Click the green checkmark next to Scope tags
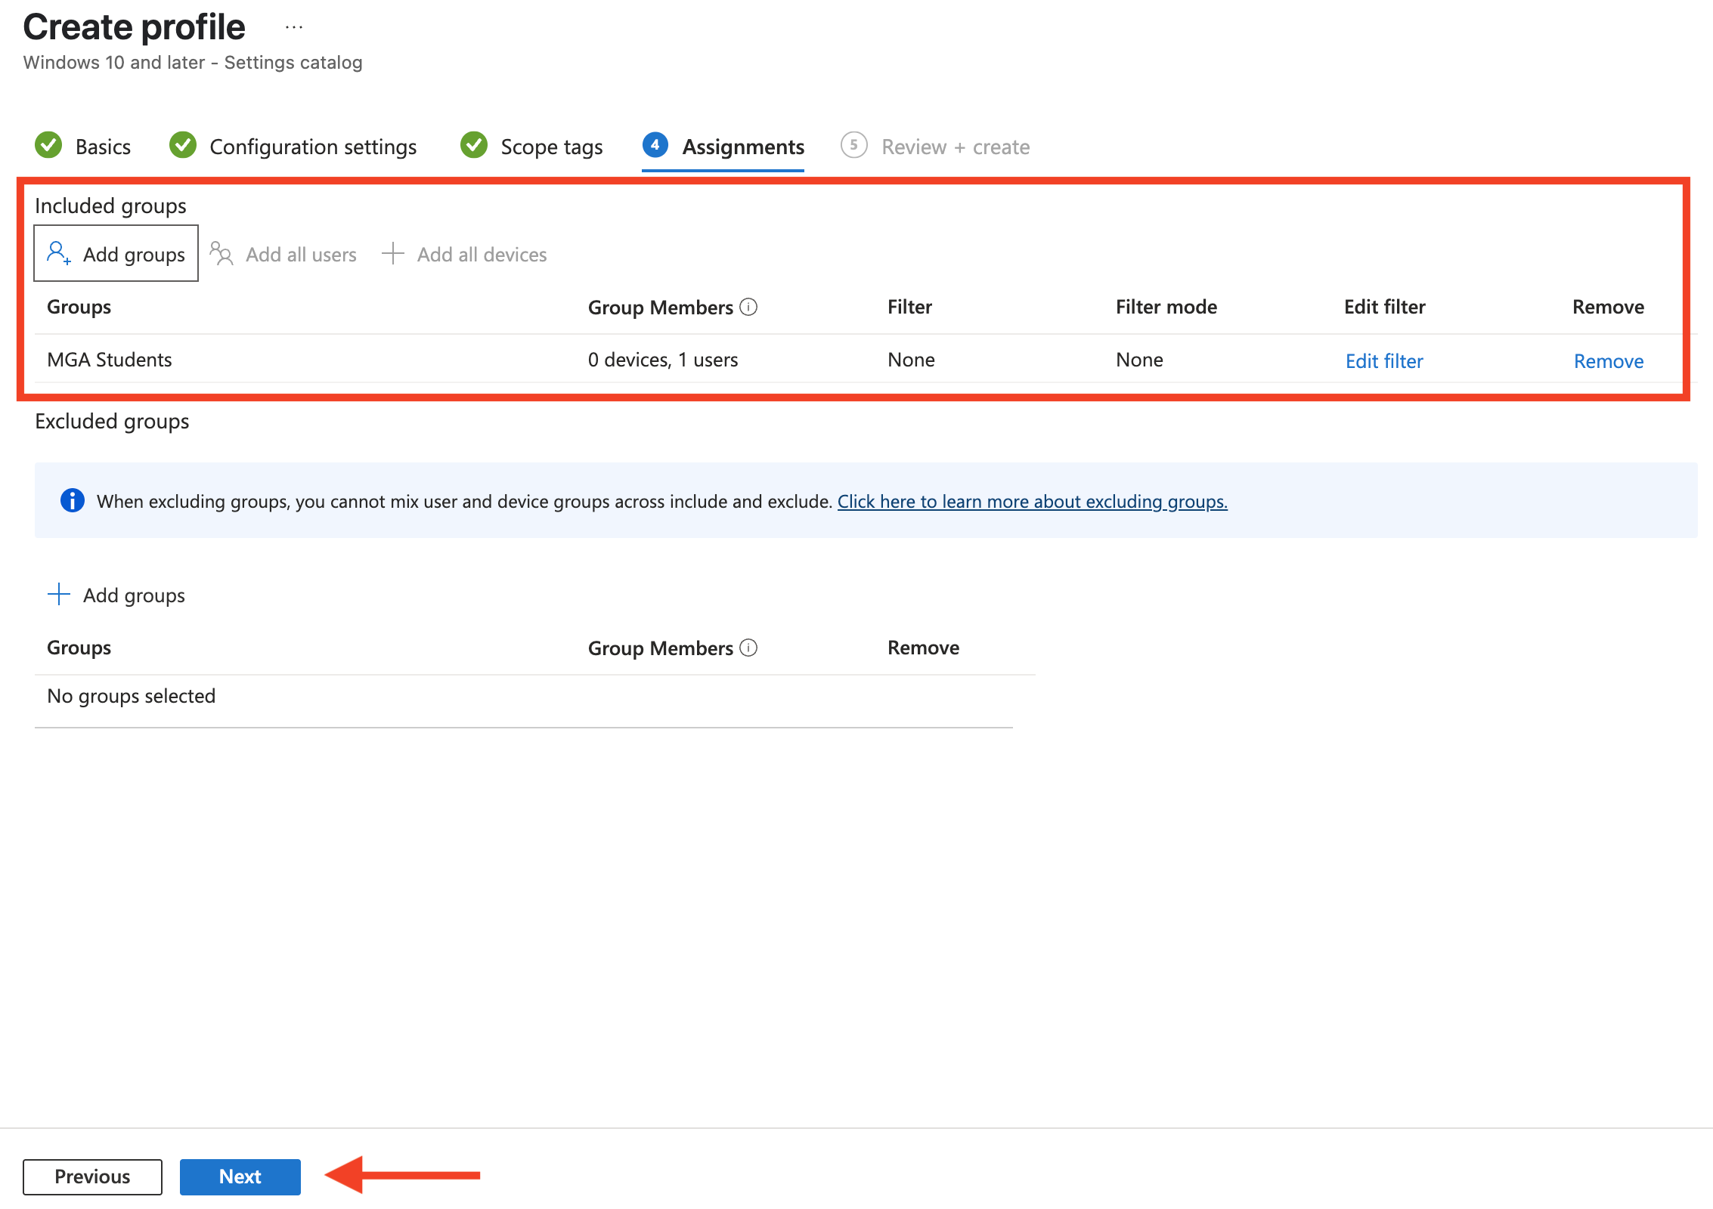 (x=474, y=145)
